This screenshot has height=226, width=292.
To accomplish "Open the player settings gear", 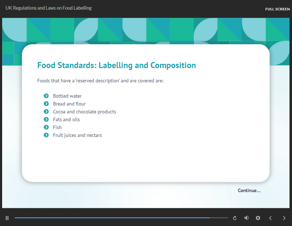I will coord(258,218).
